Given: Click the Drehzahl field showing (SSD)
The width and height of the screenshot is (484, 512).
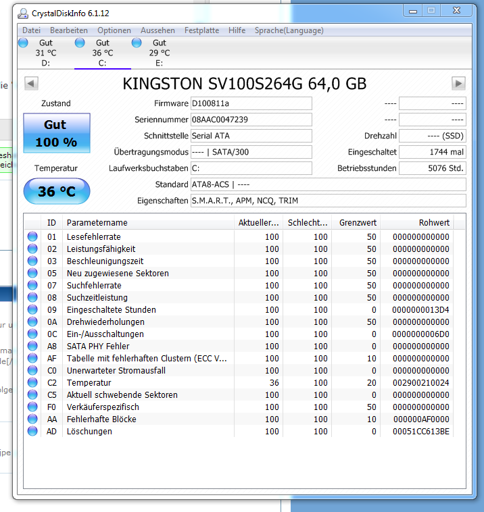Looking at the screenshot, I should (x=433, y=136).
